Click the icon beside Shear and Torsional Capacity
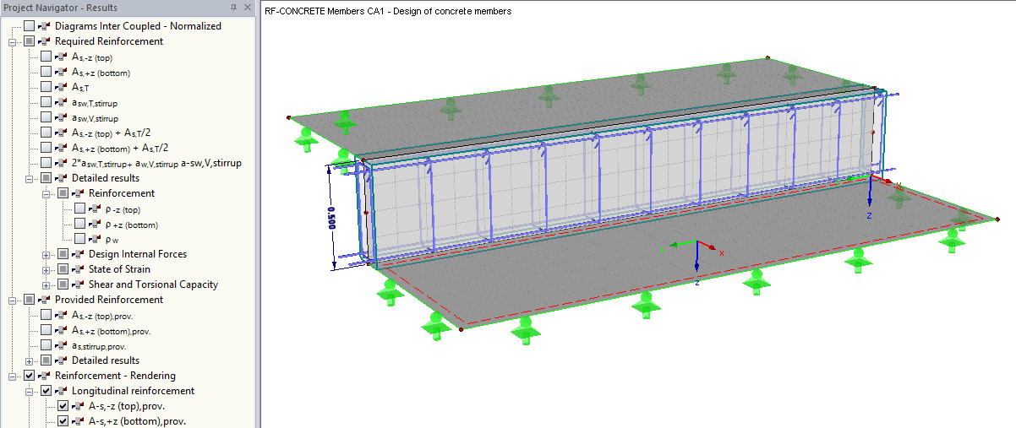This screenshot has width=1016, height=428. pos(79,284)
